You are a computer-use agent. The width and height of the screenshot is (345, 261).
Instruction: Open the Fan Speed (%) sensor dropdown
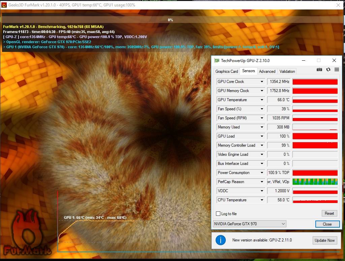click(262, 109)
